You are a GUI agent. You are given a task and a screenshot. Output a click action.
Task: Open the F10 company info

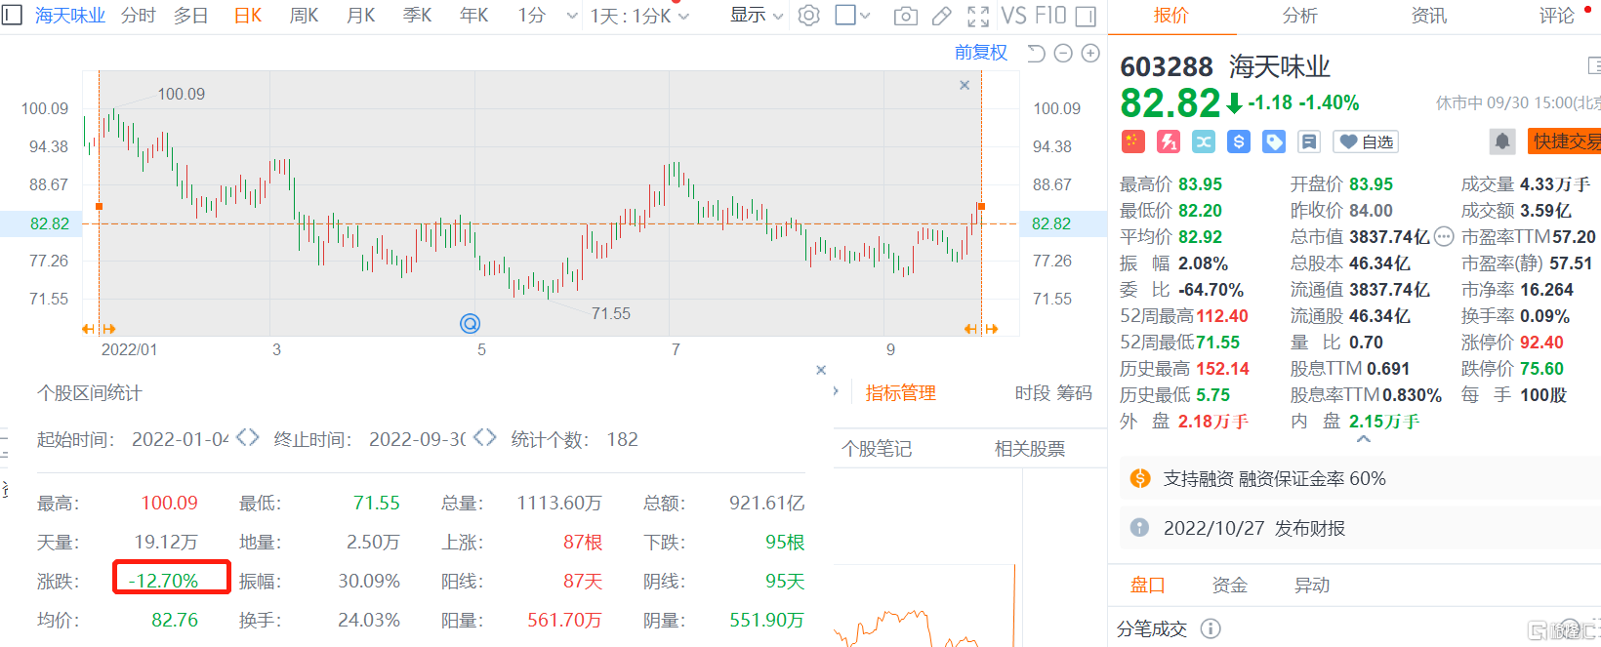click(1050, 16)
